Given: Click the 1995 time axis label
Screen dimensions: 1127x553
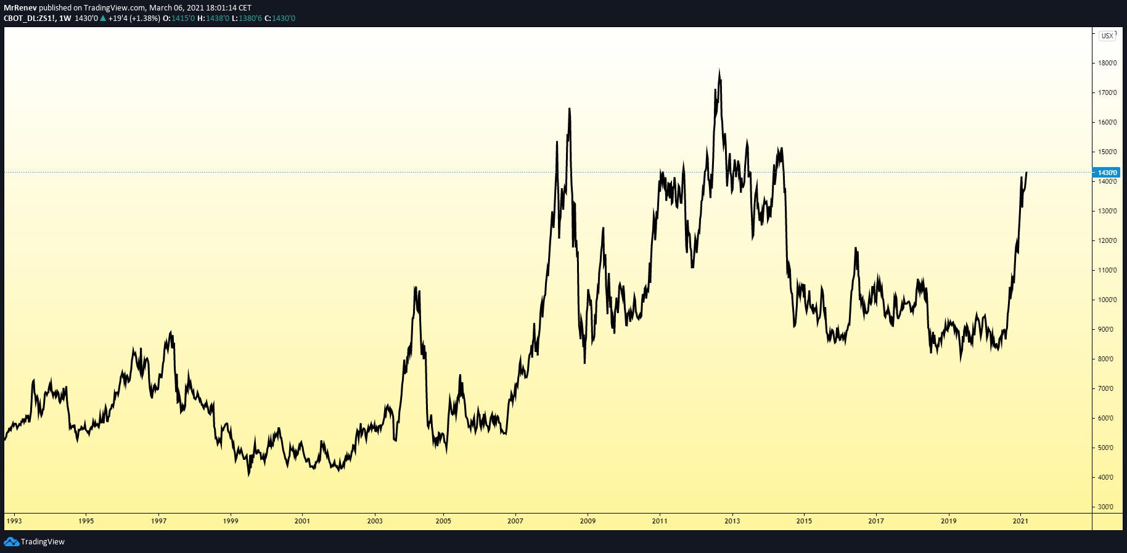Looking at the screenshot, I should (86, 521).
